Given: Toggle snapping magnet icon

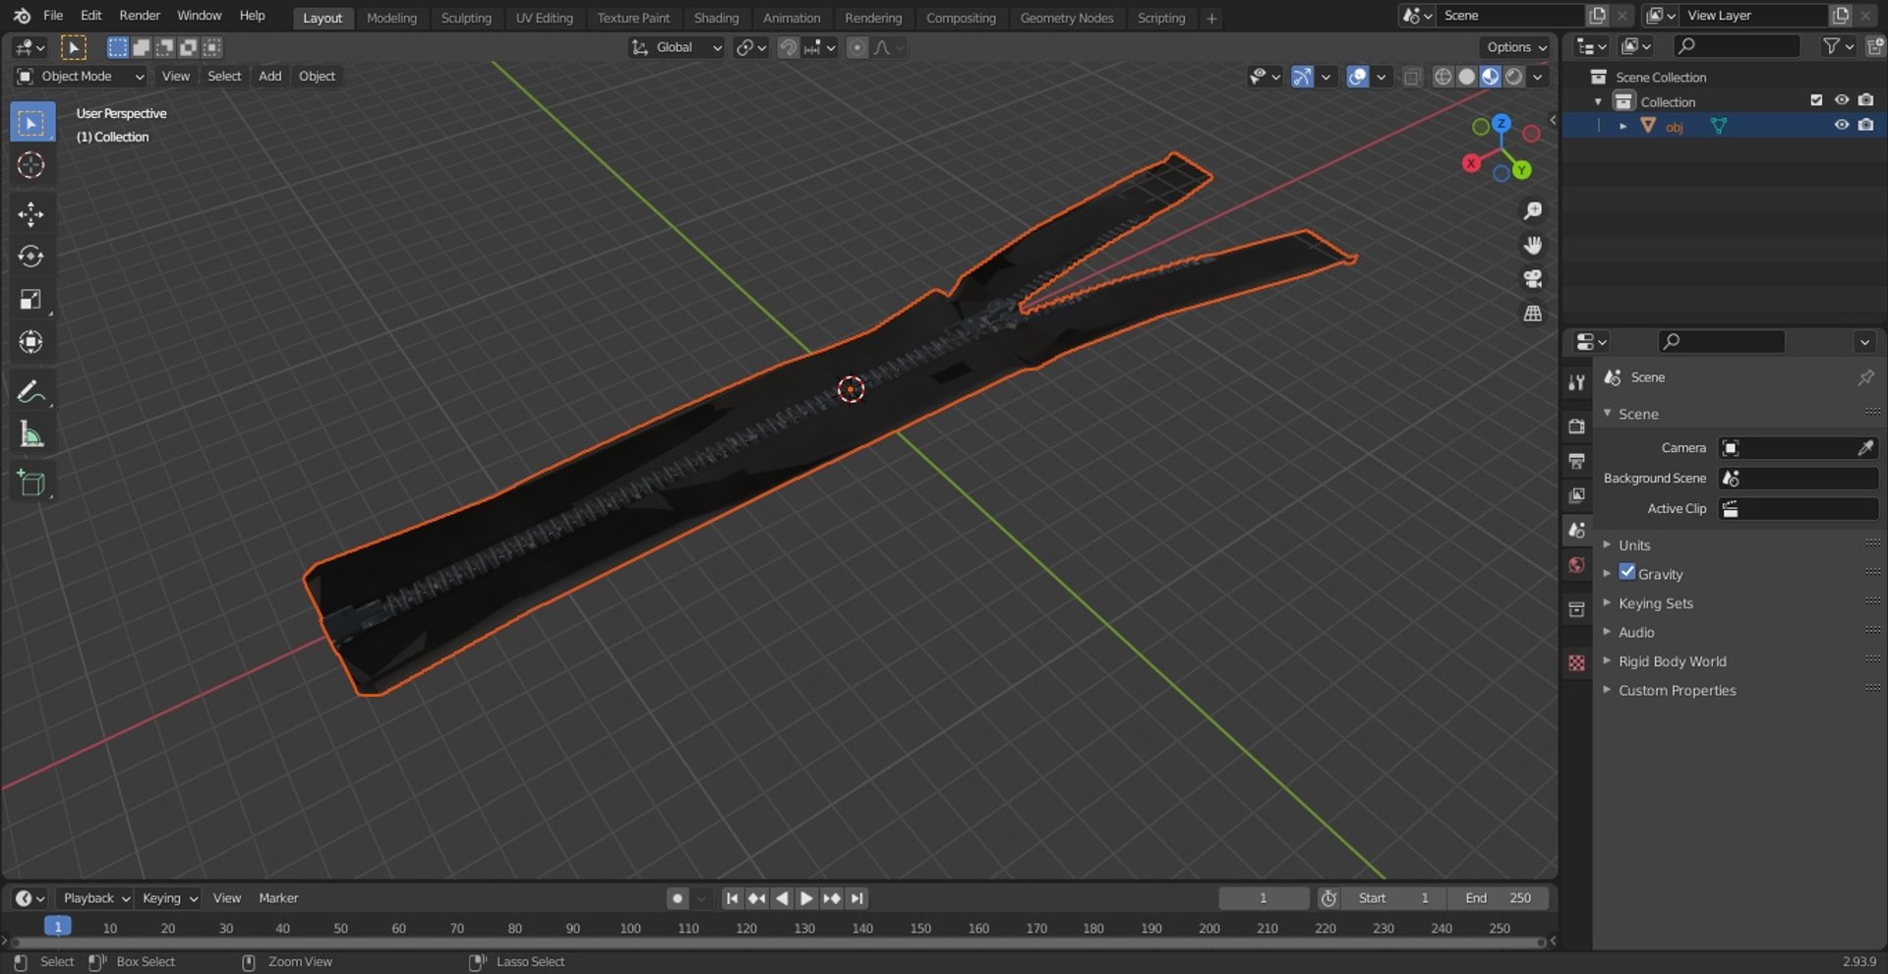Looking at the screenshot, I should click(788, 47).
